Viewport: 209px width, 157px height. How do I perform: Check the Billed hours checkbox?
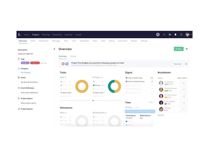pyautogui.click(x=126, y=121)
